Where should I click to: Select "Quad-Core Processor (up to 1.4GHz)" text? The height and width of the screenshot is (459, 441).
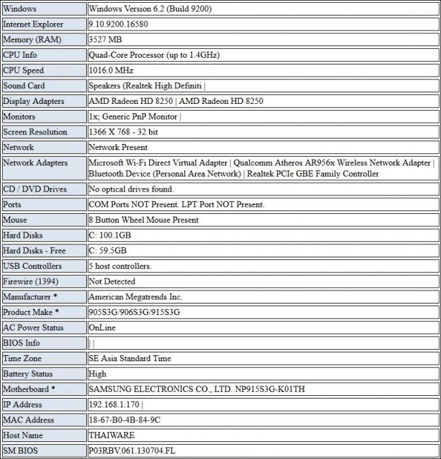(x=154, y=55)
